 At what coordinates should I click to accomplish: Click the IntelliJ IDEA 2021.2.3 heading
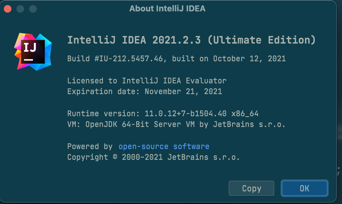tap(192, 40)
